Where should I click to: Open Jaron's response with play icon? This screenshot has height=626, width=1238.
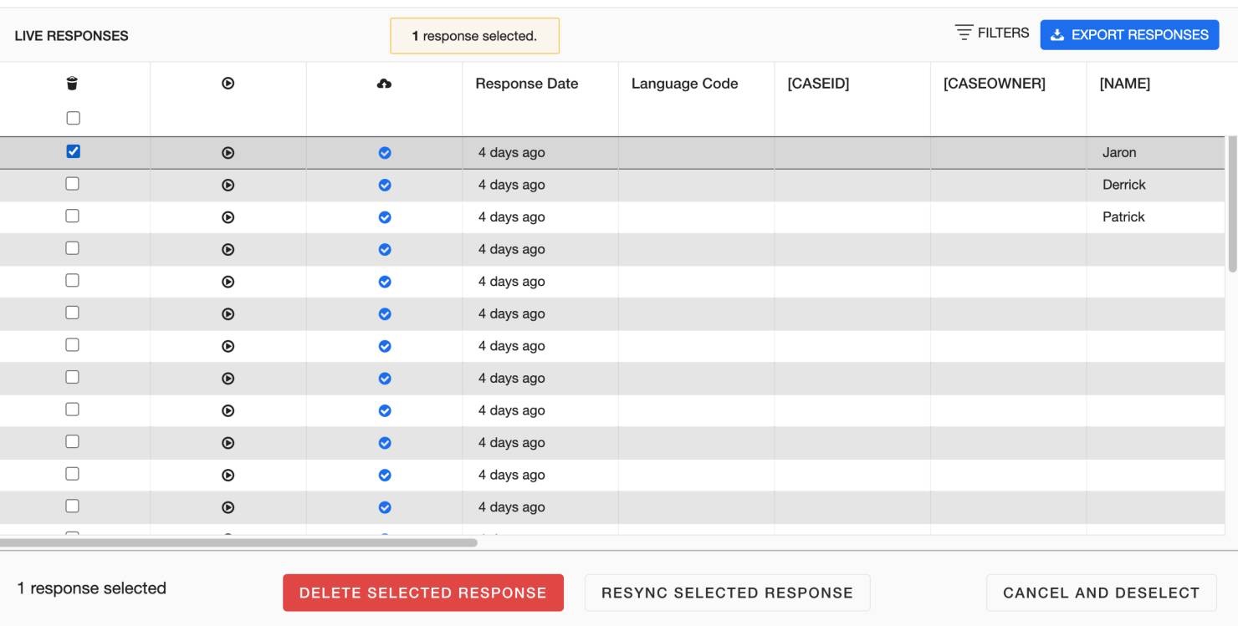tap(228, 153)
